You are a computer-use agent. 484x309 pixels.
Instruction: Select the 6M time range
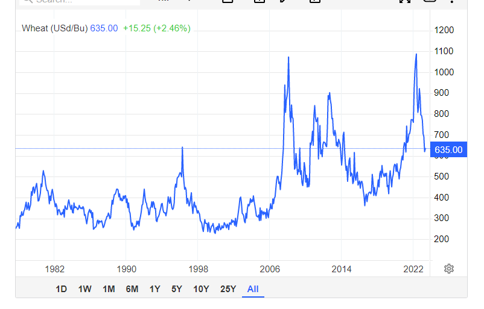[x=132, y=289]
